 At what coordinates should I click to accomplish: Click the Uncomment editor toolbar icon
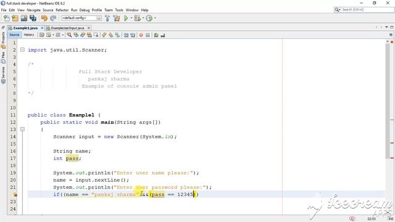coord(163,35)
